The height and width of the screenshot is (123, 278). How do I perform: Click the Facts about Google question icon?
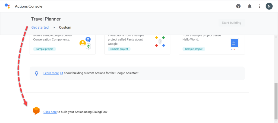pyautogui.click(x=160, y=42)
